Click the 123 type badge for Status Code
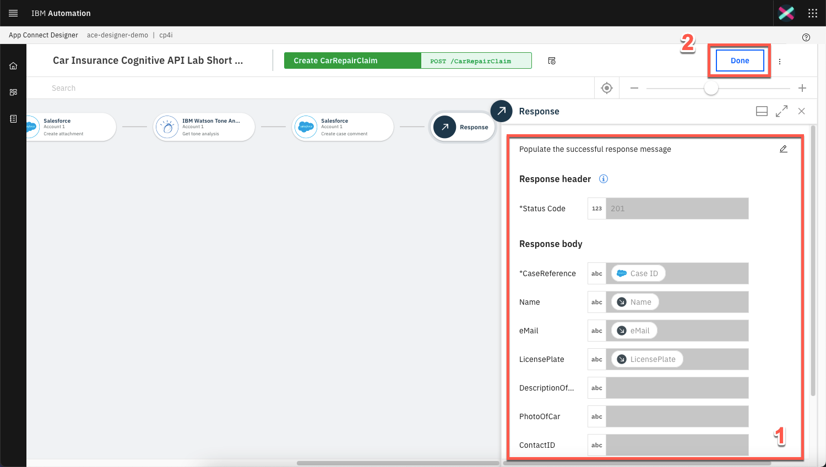The width and height of the screenshot is (826, 467). 597,208
